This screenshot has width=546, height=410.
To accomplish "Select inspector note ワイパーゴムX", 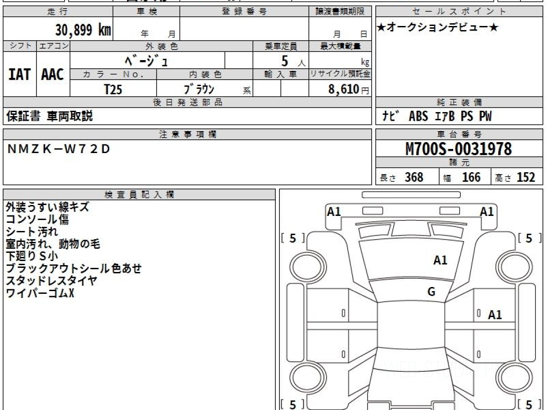I will pos(40,293).
